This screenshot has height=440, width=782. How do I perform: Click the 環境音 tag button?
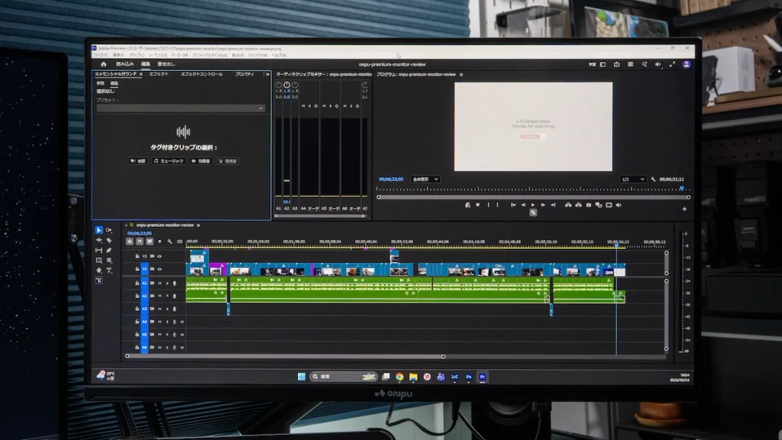point(228,161)
